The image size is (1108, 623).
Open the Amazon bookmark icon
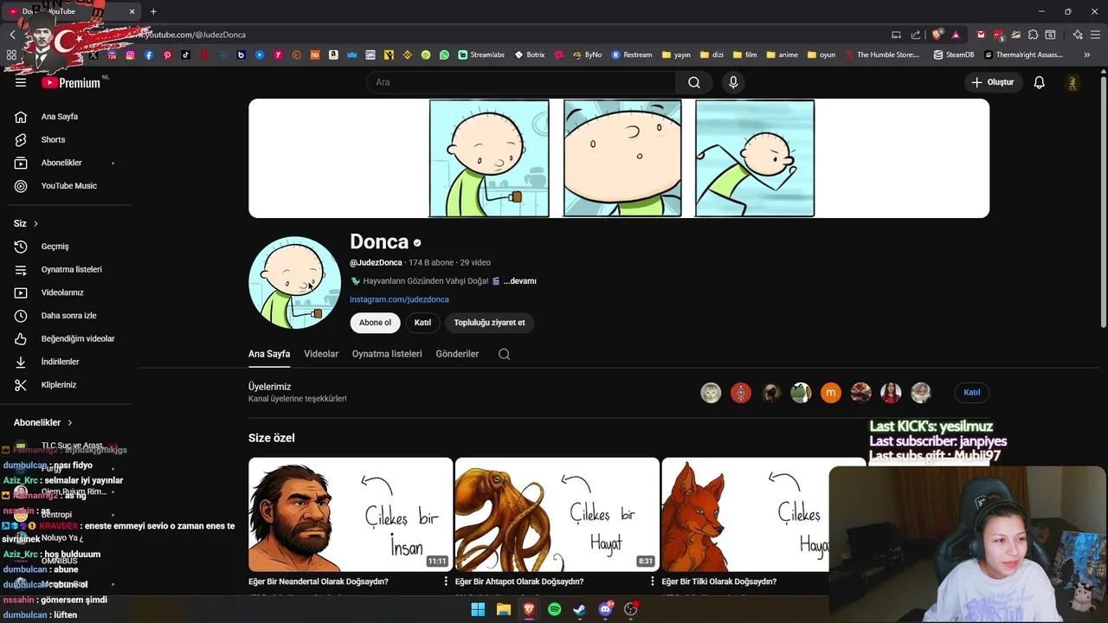click(x=333, y=55)
